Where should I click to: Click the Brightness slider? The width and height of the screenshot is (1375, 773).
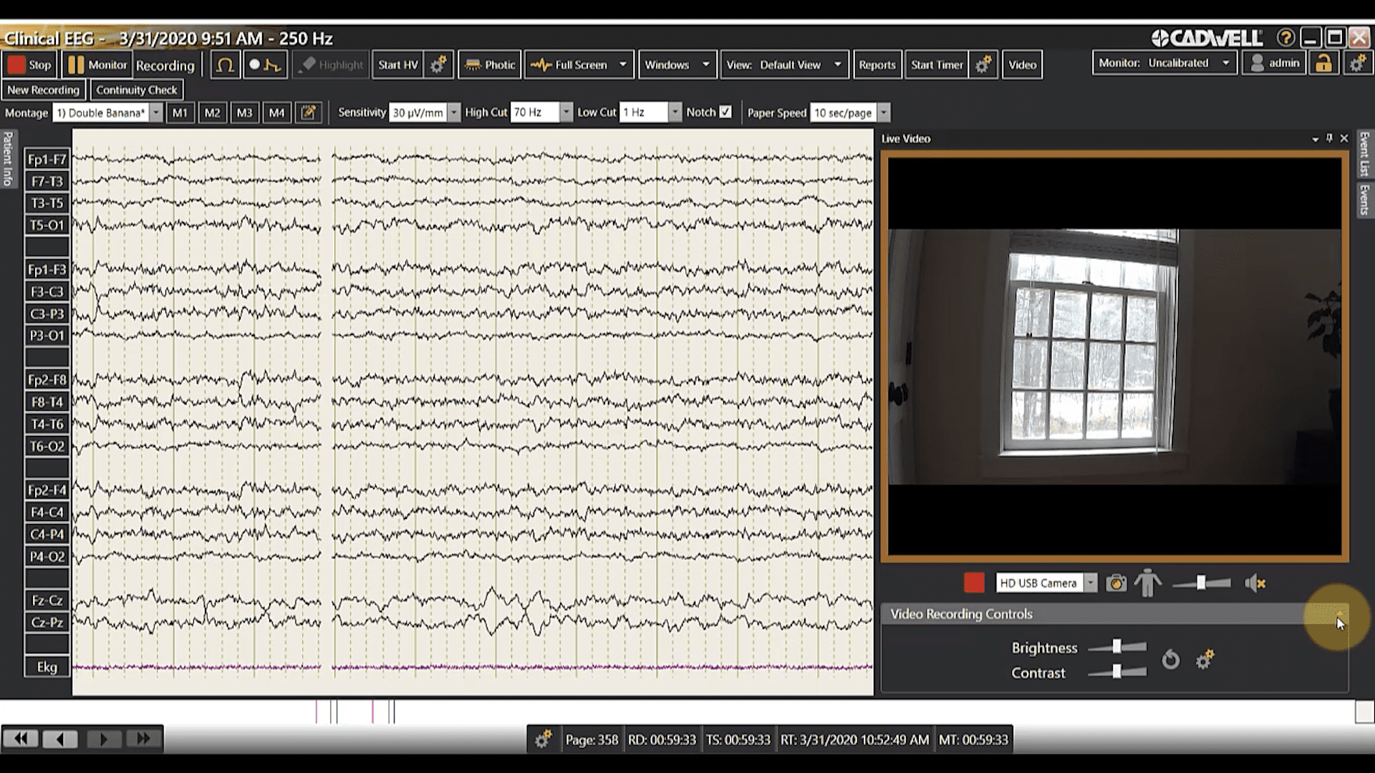pyautogui.click(x=1116, y=647)
